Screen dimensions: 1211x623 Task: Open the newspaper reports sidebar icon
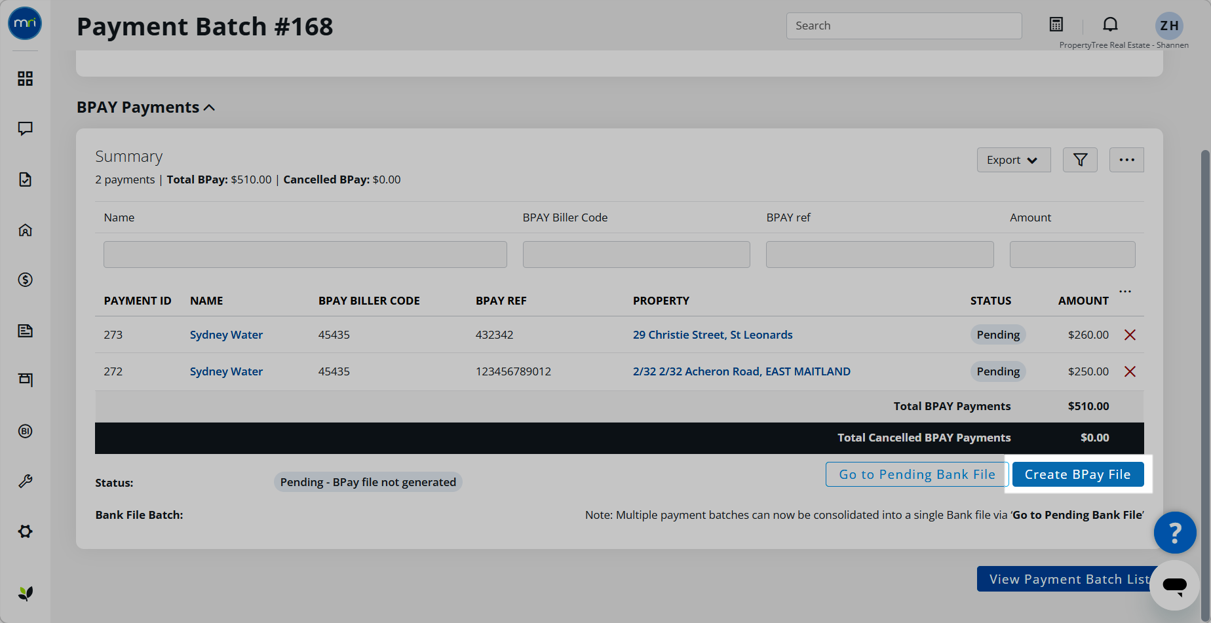(25, 330)
